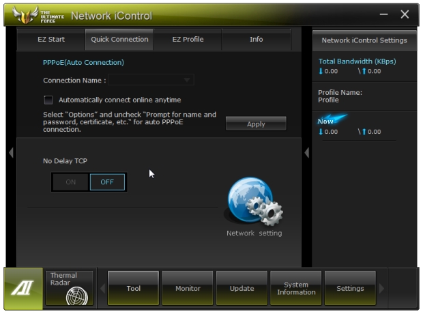Open the Connection Name dropdown

pos(151,80)
